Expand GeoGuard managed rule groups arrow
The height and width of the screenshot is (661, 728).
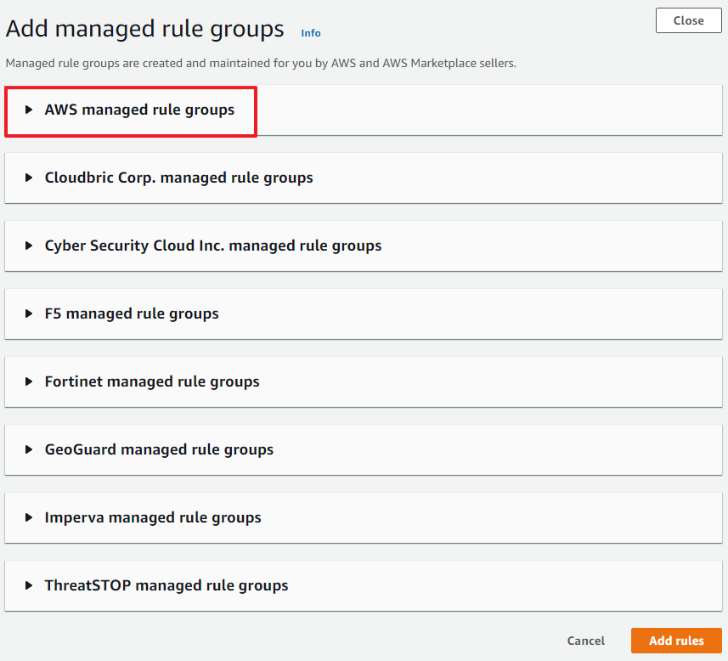click(x=29, y=449)
